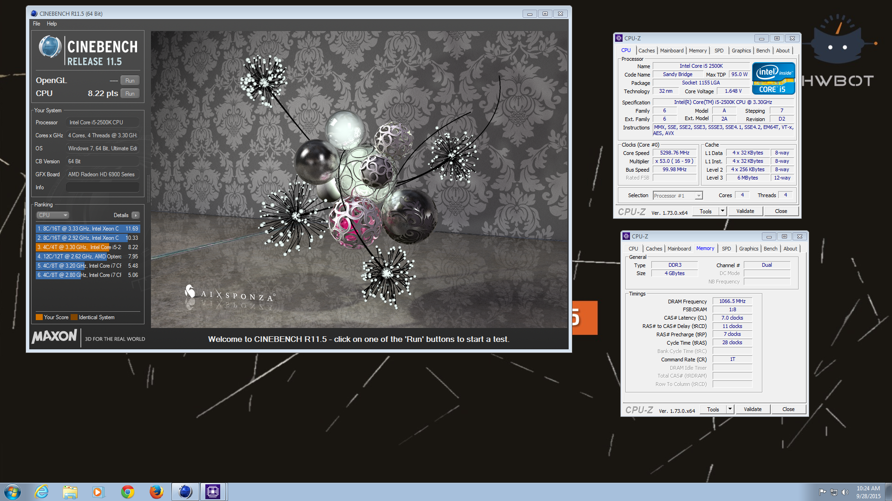Open the volume speaker tray icon

click(845, 492)
